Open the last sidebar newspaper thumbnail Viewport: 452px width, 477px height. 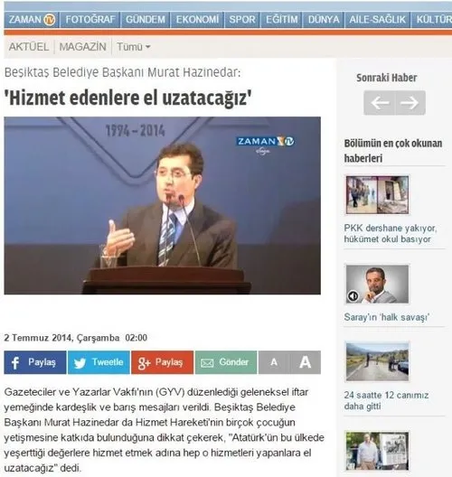[x=378, y=452]
